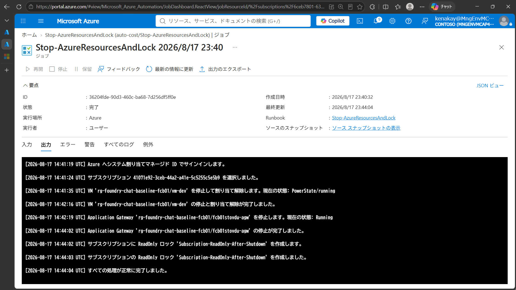Open JSON ビュー link

point(490,85)
